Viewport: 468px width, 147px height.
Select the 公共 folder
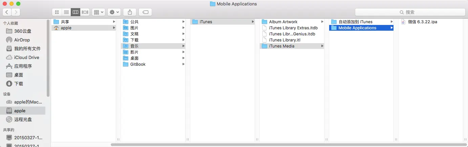coord(153,22)
